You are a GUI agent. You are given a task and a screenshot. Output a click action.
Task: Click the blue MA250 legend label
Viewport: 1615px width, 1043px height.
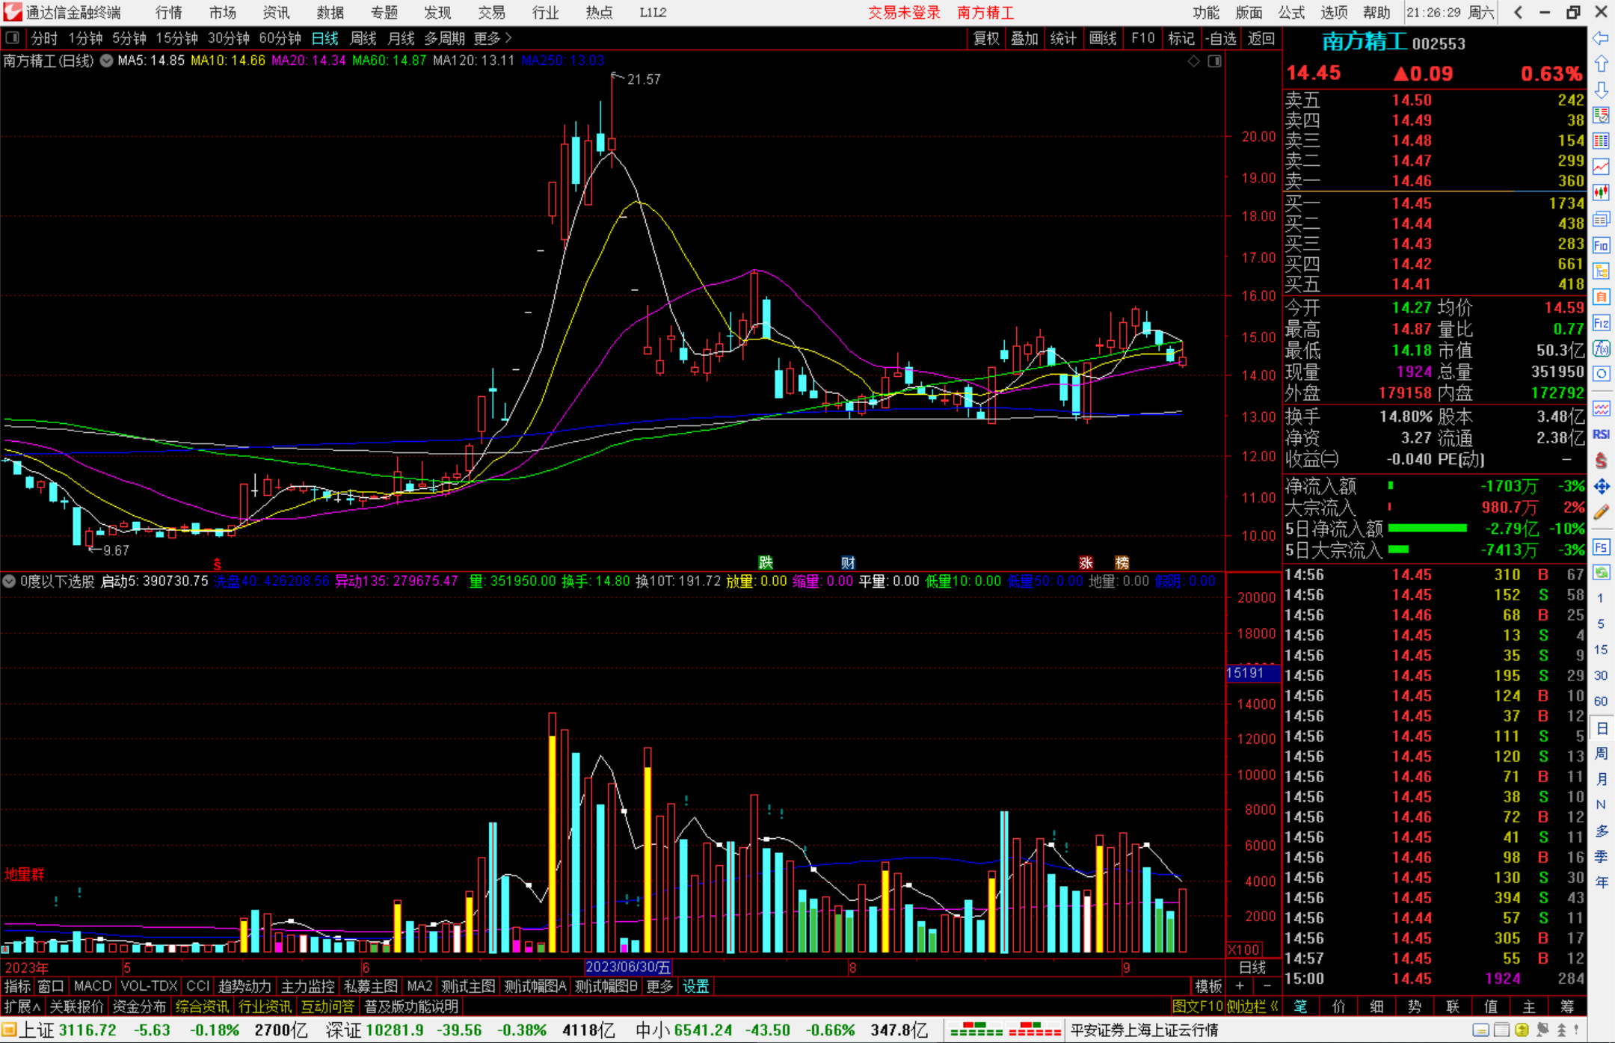[563, 61]
